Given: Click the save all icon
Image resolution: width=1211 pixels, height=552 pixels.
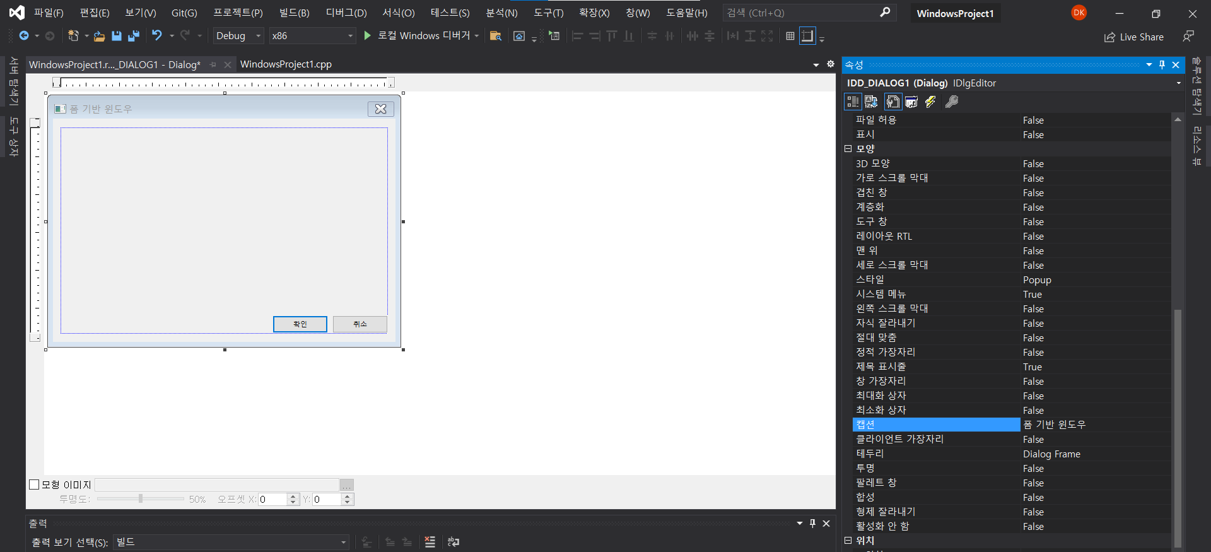Looking at the screenshot, I should 134,36.
